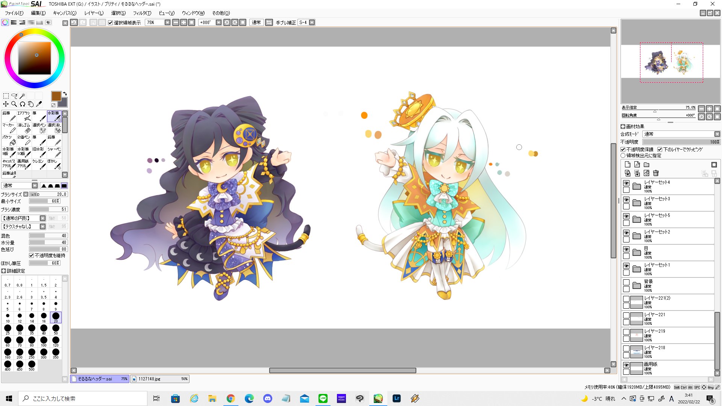Expand the 画材効果 section
This screenshot has width=722, height=406.
623,127
